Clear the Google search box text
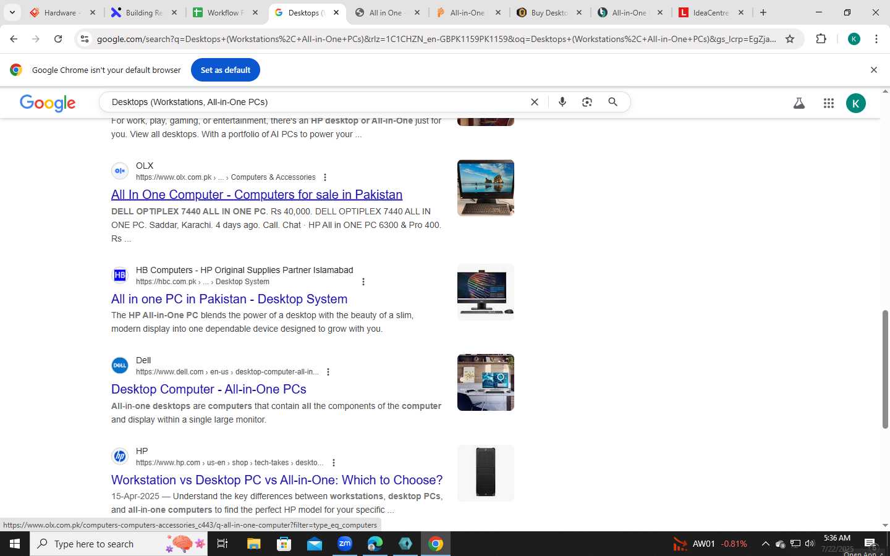890x556 pixels. pos(535,102)
